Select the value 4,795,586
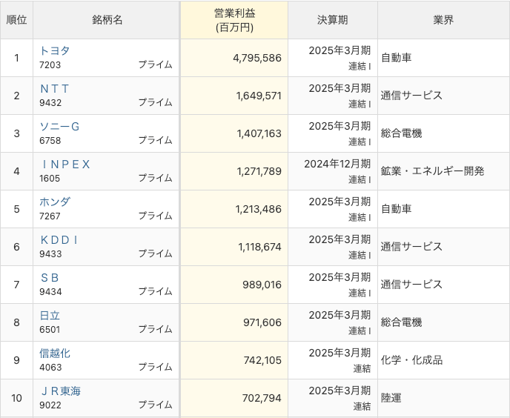The width and height of the screenshot is (510, 418). pos(257,58)
